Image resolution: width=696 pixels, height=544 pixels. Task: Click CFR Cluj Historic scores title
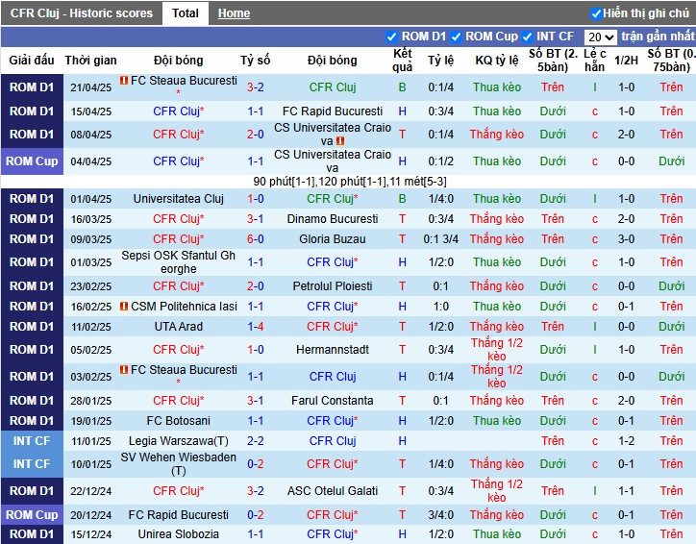tap(81, 13)
